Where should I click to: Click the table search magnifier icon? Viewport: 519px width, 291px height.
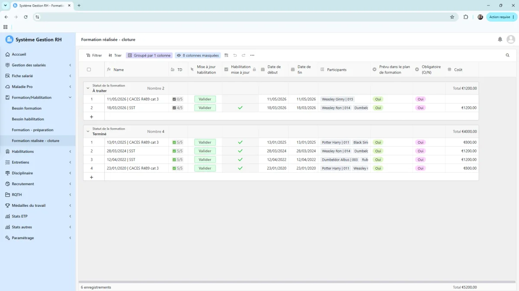pyautogui.click(x=508, y=55)
